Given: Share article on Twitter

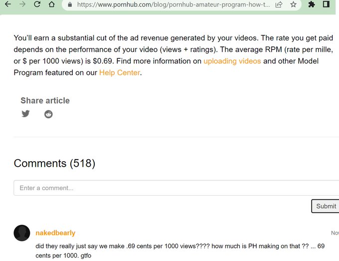Looking at the screenshot, I should coord(25,114).
